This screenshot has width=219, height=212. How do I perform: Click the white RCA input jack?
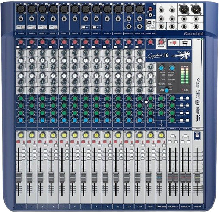[150, 15]
